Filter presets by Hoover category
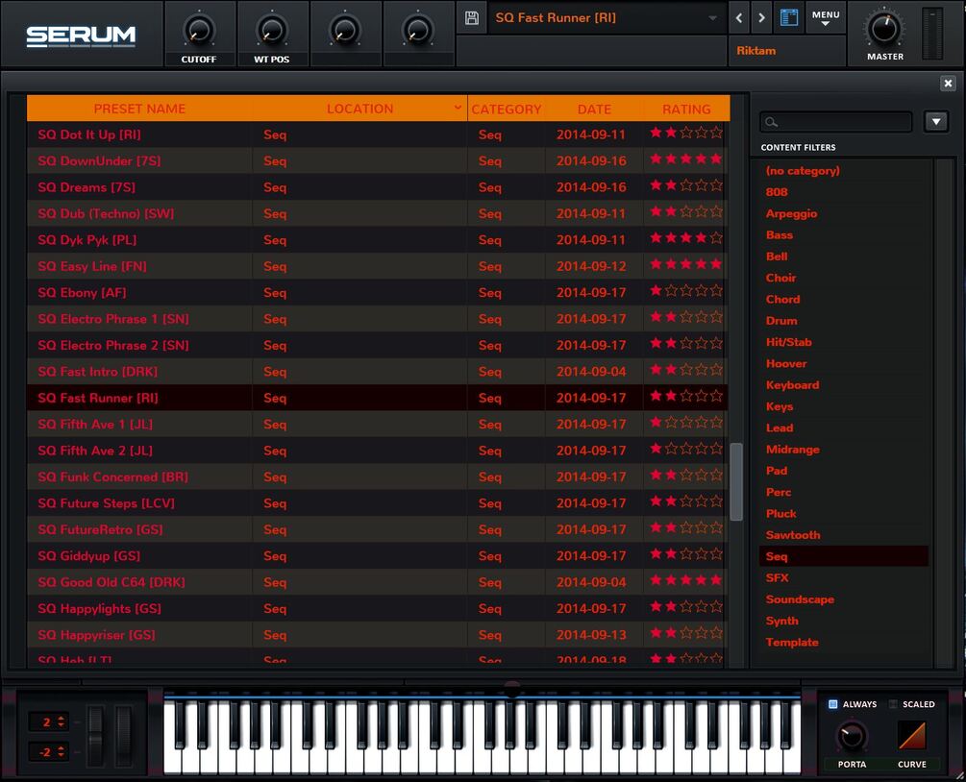The image size is (966, 782). point(786,364)
